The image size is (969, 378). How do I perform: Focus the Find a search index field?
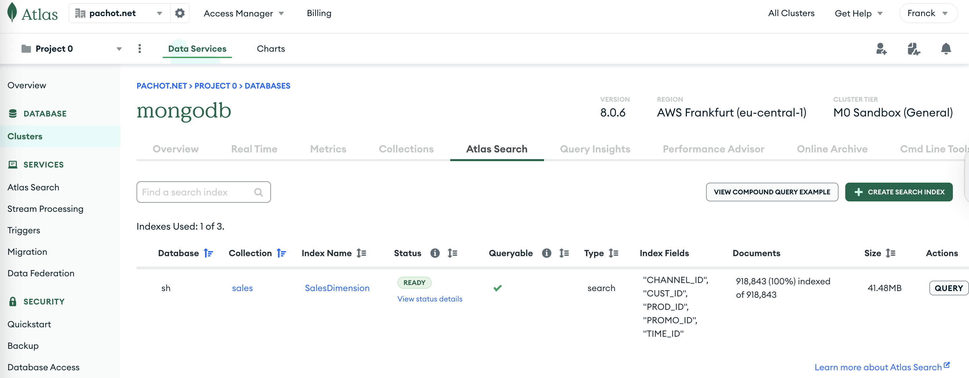[203, 192]
